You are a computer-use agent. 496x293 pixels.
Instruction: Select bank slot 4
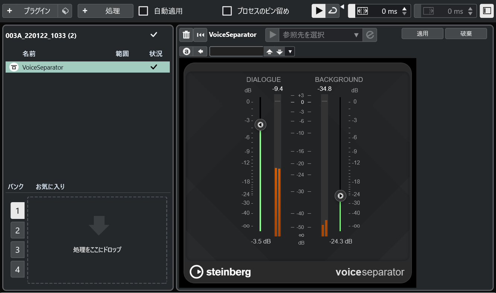[x=18, y=269]
